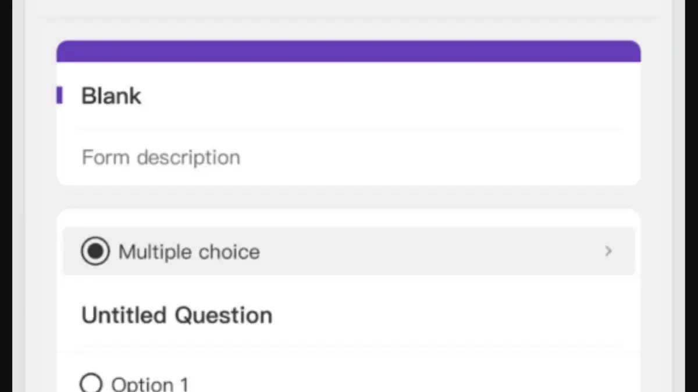Select the Option 1 radio button
Screen dimensions: 698x392
(91, 384)
